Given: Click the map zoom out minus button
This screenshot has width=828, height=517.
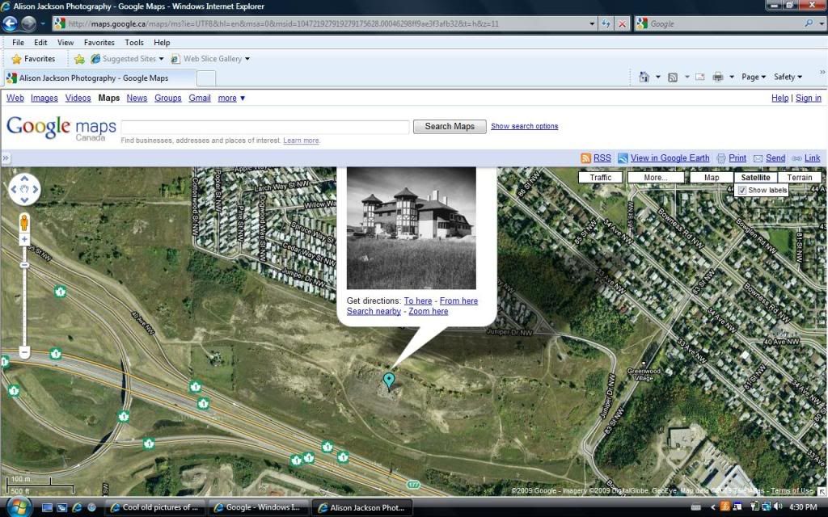Looking at the screenshot, I should click(24, 351).
